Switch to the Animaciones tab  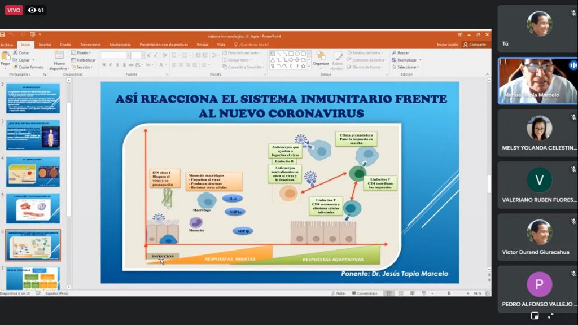(120, 45)
